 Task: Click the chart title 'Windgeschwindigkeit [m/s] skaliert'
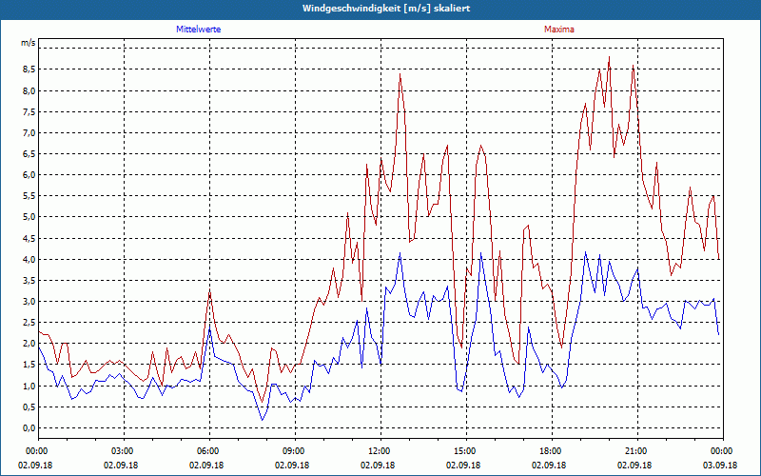click(x=386, y=9)
